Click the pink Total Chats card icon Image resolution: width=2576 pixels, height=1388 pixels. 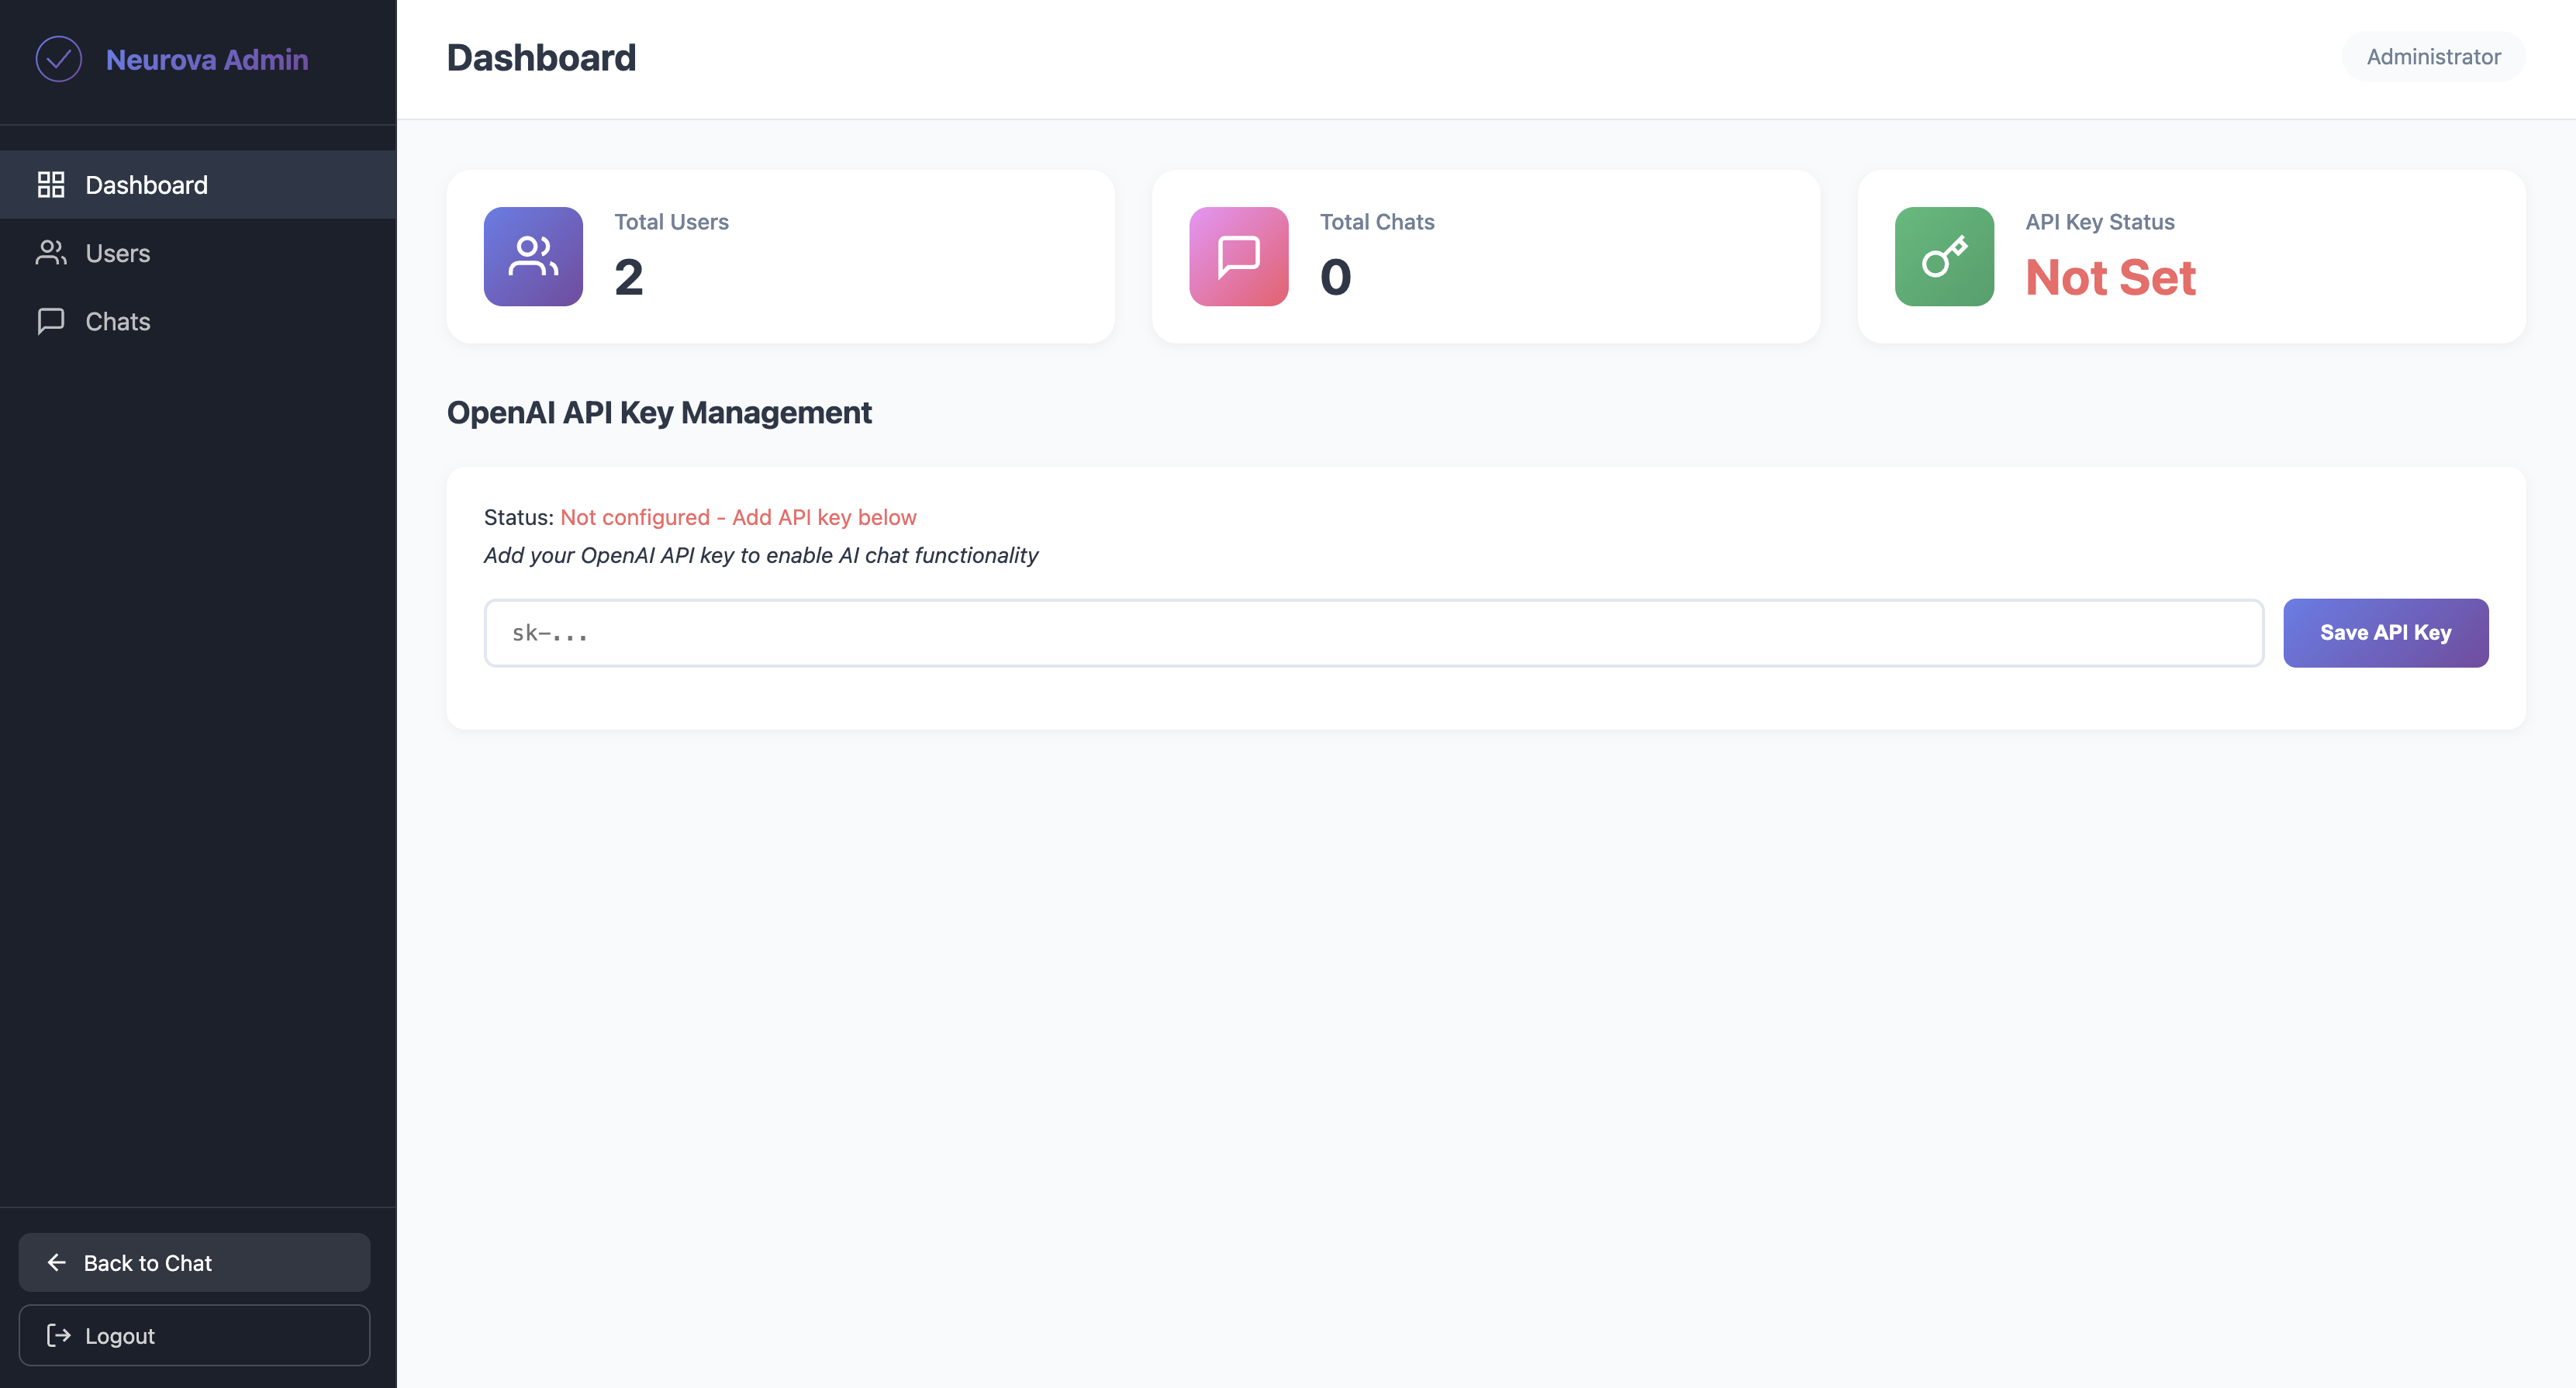coord(1238,256)
